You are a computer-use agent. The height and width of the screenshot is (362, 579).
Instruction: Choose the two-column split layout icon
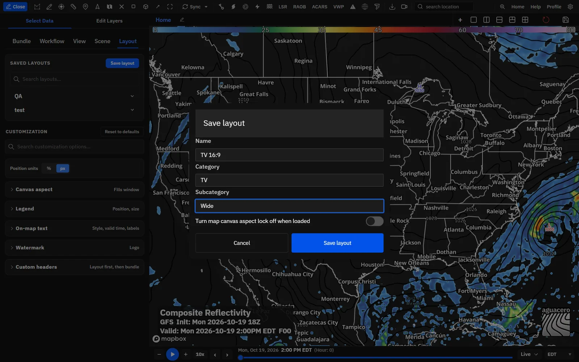(486, 20)
